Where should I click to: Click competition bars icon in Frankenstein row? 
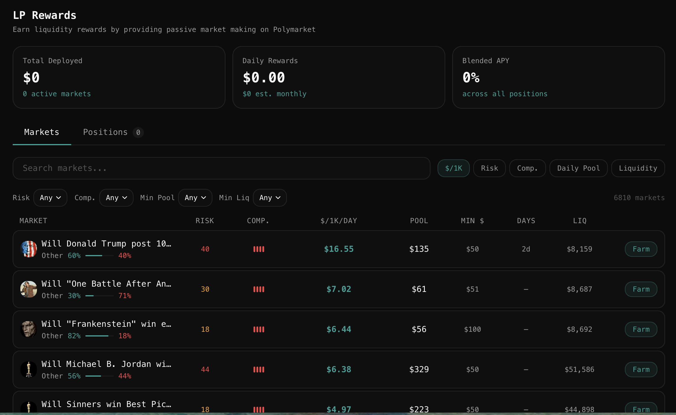point(259,329)
